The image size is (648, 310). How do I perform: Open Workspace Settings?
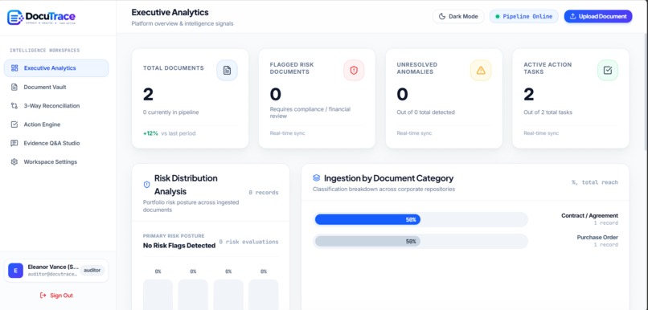[x=56, y=161]
